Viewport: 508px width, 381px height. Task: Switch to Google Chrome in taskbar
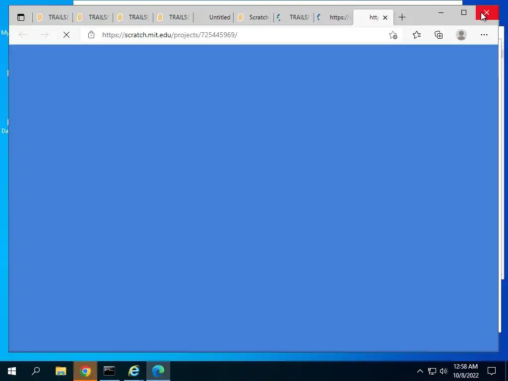[x=85, y=371]
